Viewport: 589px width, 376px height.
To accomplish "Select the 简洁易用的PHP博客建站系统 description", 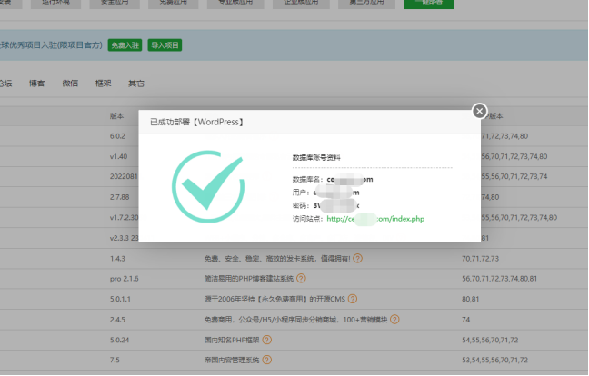I will tap(249, 279).
